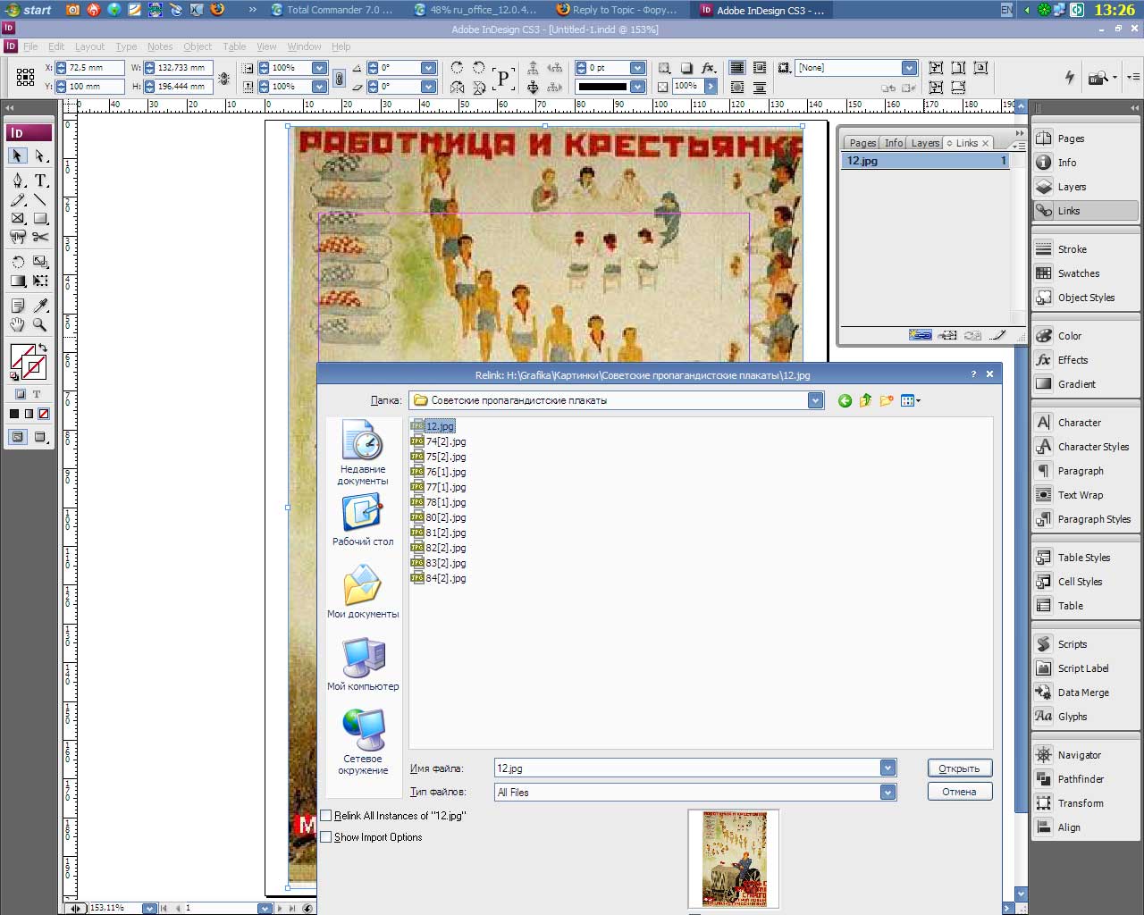Select the Zoom magnifier tool

40,325
